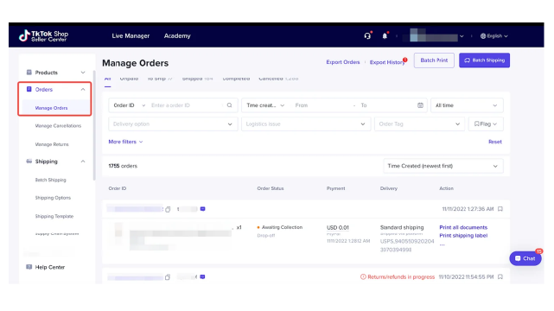The width and height of the screenshot is (554, 311).
Task: Message buyer icon on the 11/11/2022 order
Action: pos(203,209)
